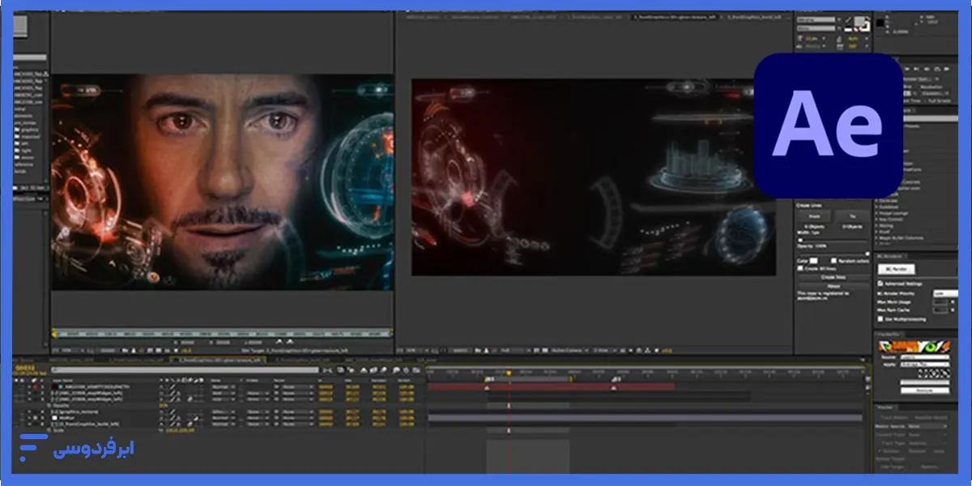Click the Opacity slider in Create Lines
The image size is (972, 486).
[833, 254]
